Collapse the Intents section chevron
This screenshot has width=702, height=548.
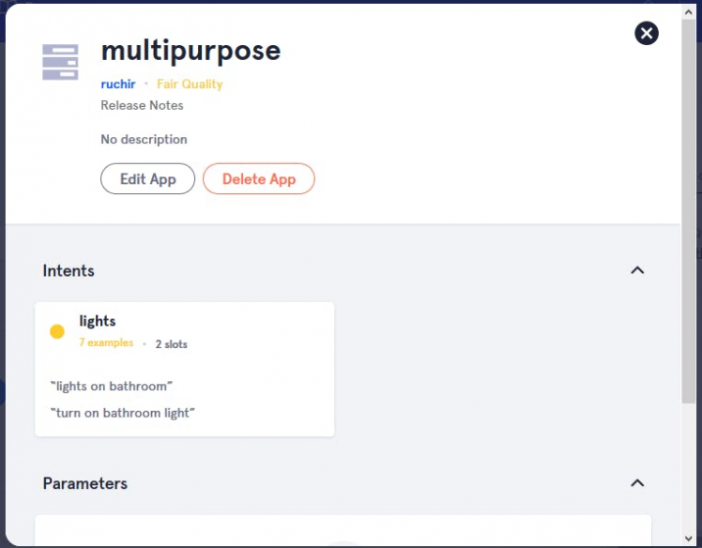(637, 270)
